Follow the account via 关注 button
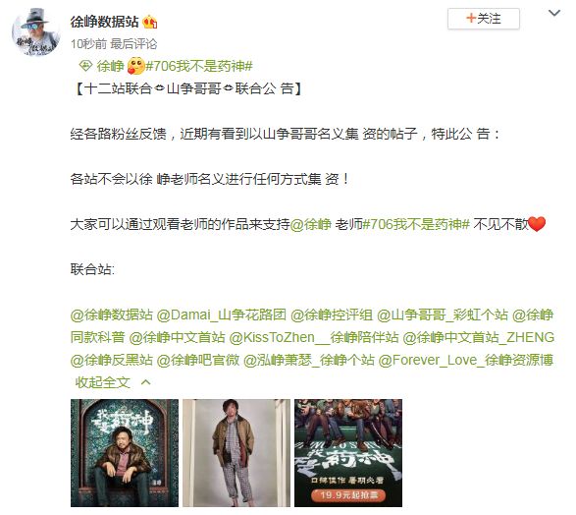The image size is (576, 515). [484, 19]
